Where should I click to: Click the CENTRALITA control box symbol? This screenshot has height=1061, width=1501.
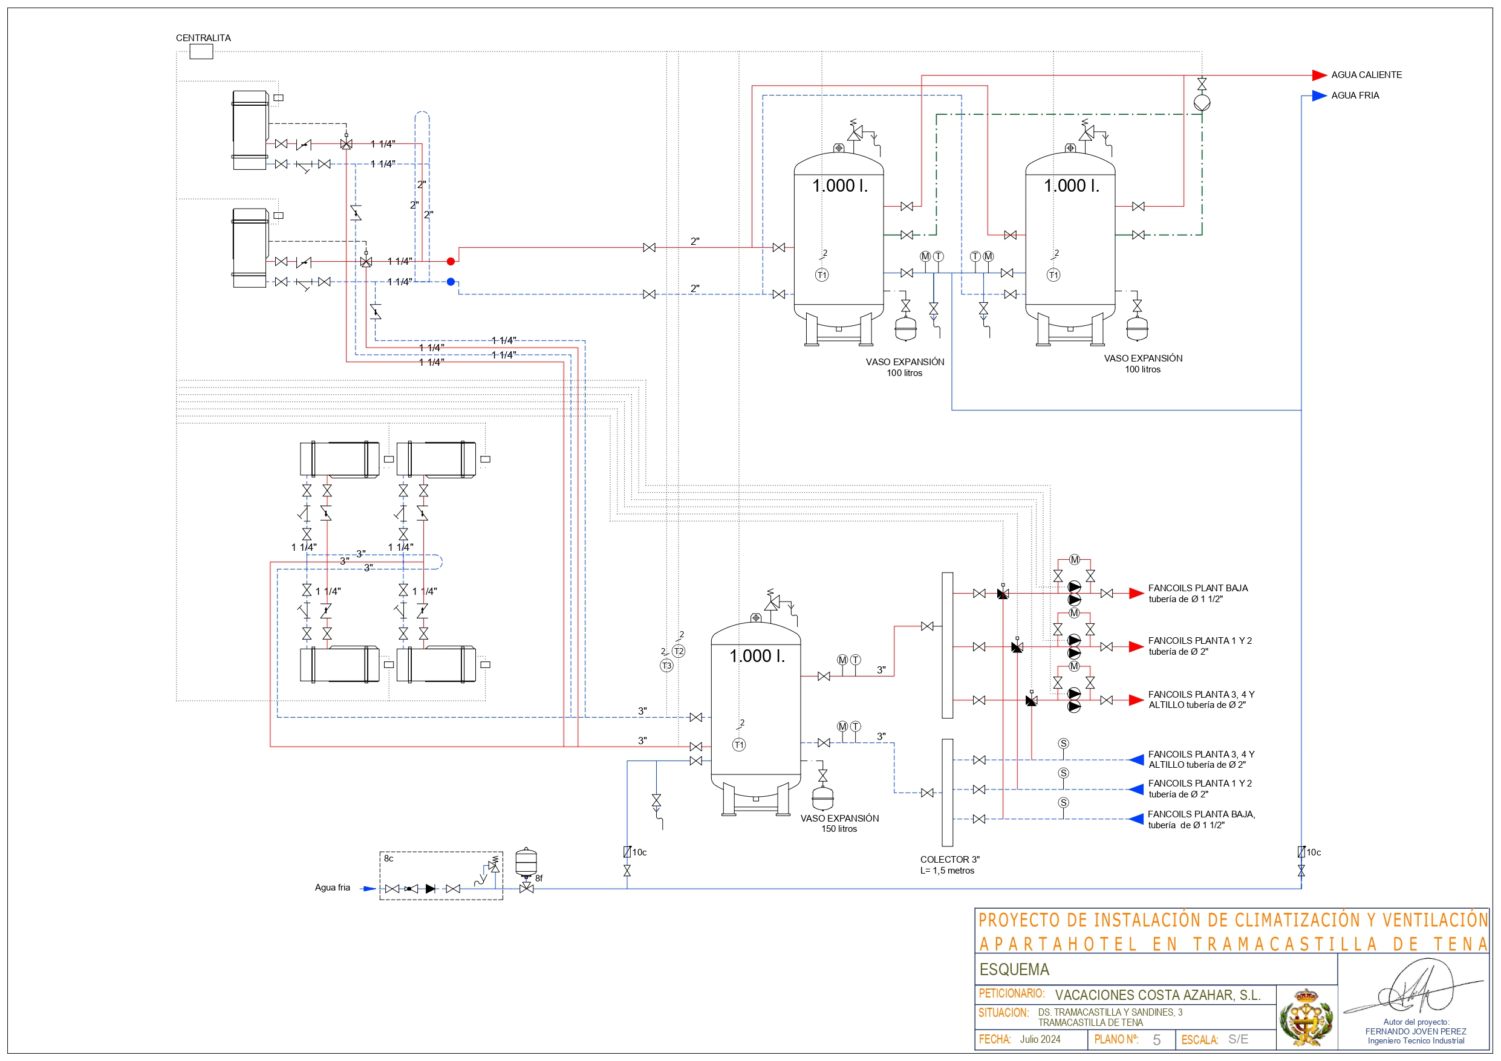pyautogui.click(x=201, y=51)
